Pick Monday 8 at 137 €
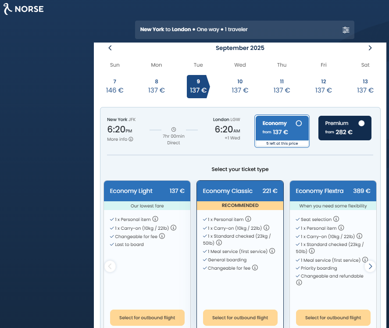The width and height of the screenshot is (389, 328). click(x=156, y=86)
